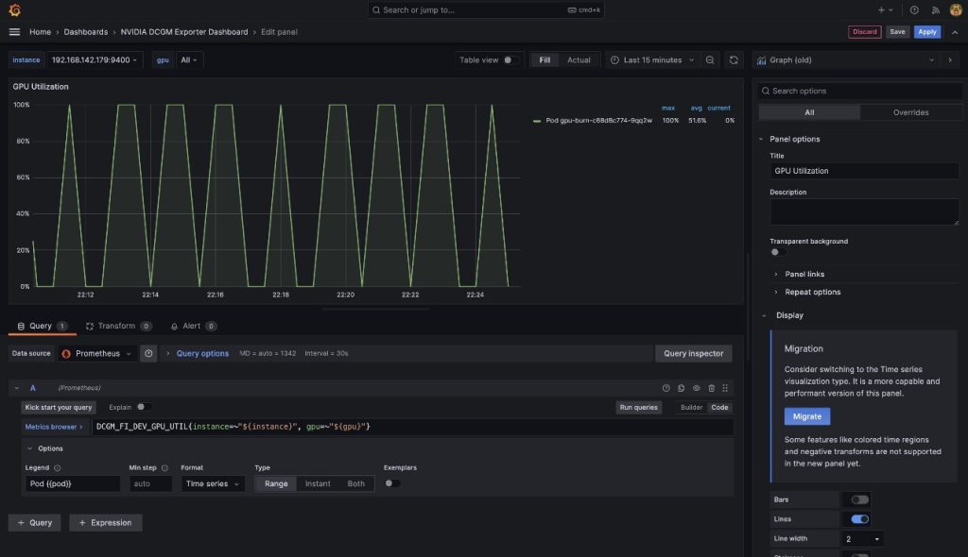Open the Last 15 minutes time picker
The width and height of the screenshot is (968, 557).
click(x=652, y=59)
